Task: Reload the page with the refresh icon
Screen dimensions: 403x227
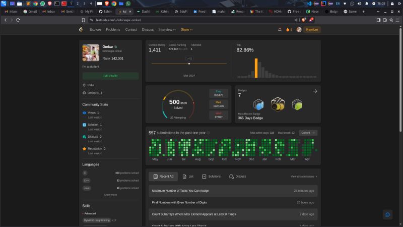Action: point(18,20)
